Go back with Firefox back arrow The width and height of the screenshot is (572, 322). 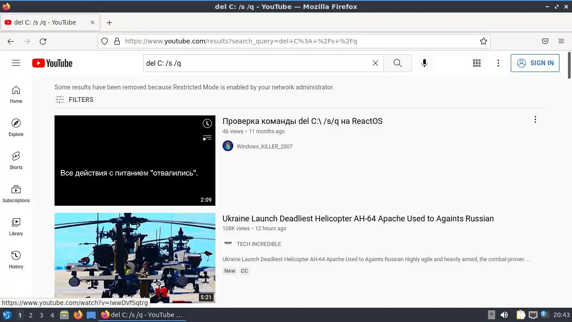(x=11, y=41)
